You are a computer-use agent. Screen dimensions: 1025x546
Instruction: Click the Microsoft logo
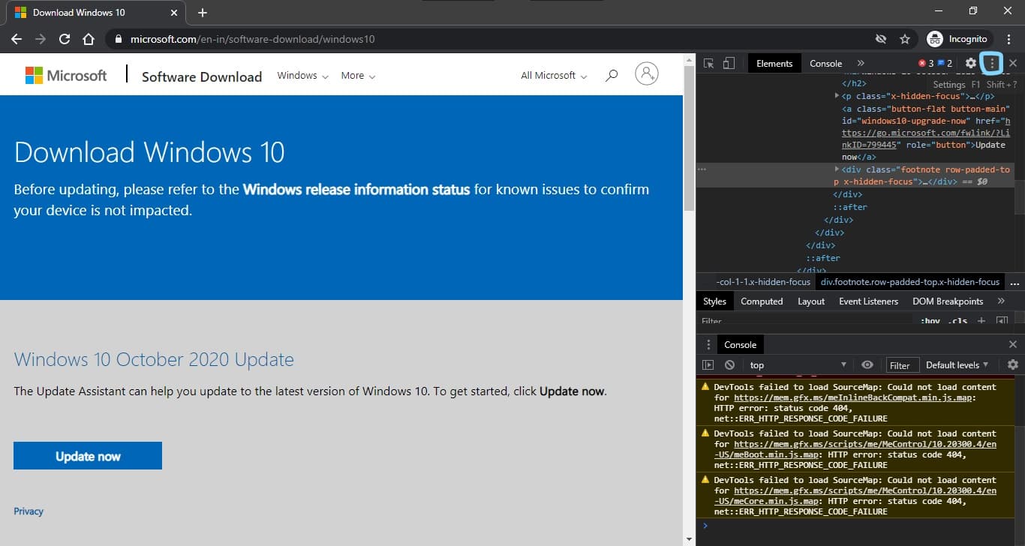(x=66, y=75)
